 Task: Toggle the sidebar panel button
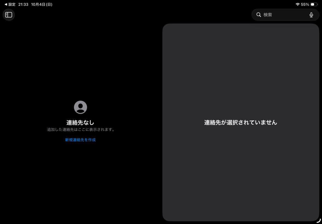[9, 15]
